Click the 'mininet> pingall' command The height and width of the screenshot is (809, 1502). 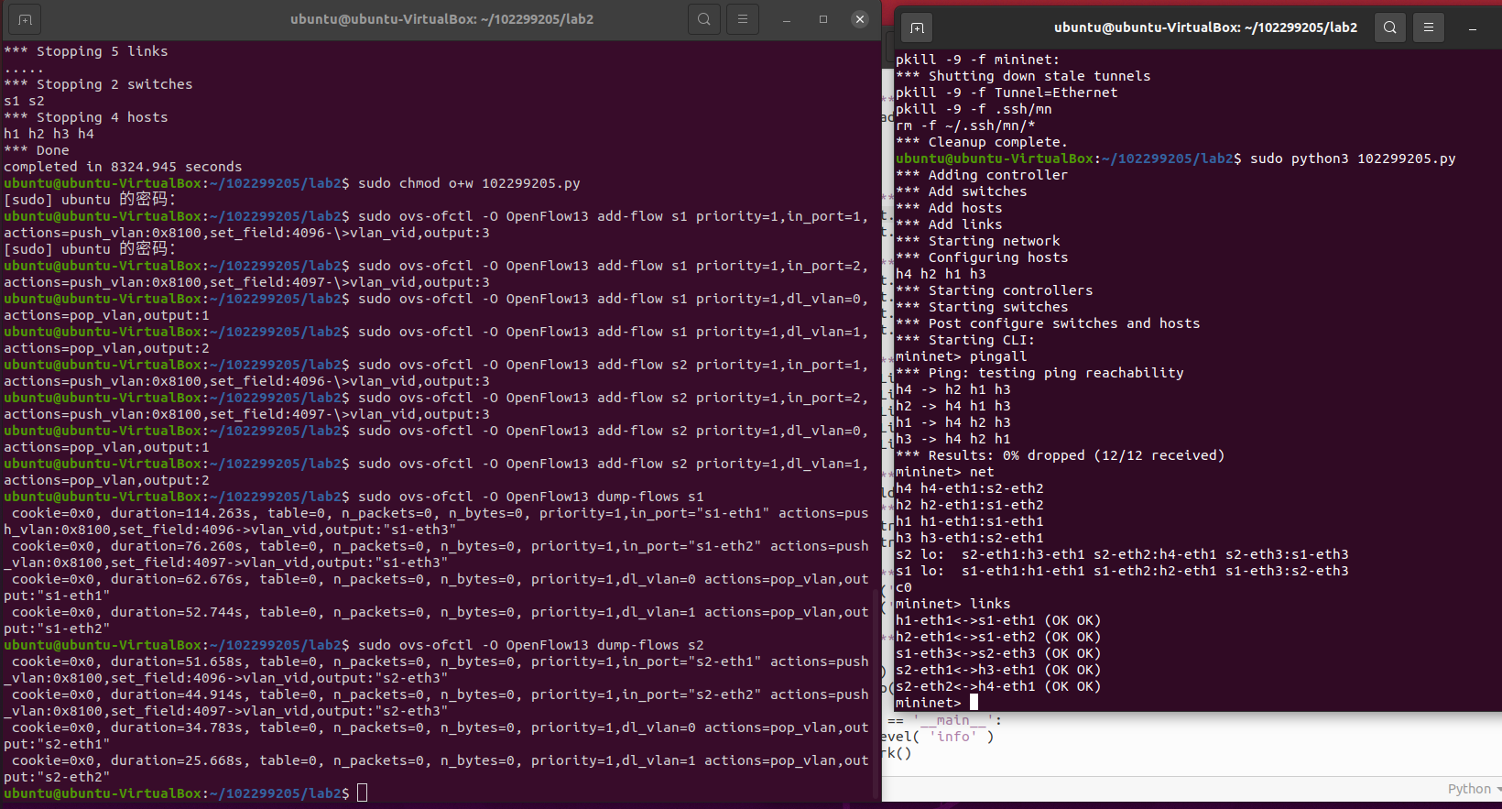962,356
